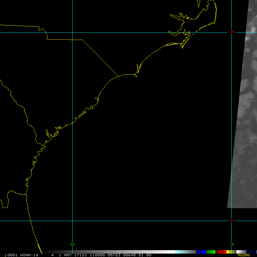Viewport: 257px width, 257px height.
Task: Click the green 80 longitude label
Action: tap(73, 244)
